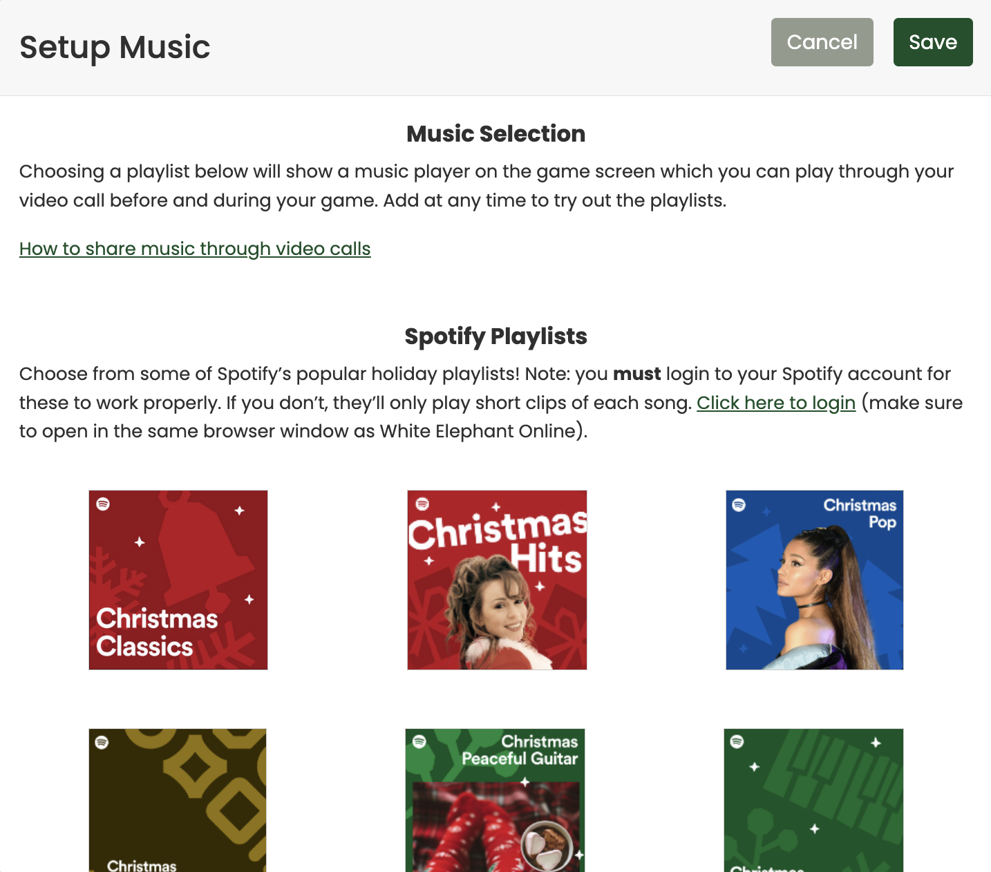991x872 pixels.
Task: Select the gold Christmas playlist in the bottom row
Action: (177, 800)
